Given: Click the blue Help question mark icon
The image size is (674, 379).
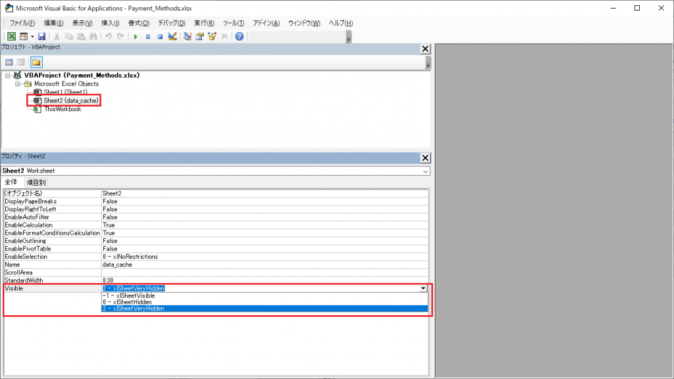Looking at the screenshot, I should click(239, 36).
